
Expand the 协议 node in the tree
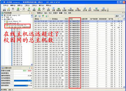pyautogui.click(x=3, y=17)
